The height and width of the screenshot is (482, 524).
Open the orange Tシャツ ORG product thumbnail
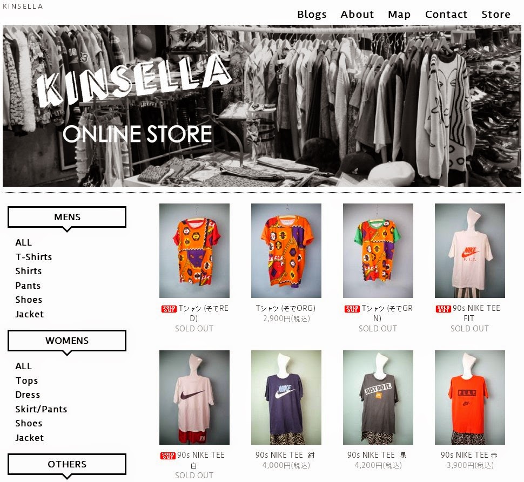[x=286, y=250]
